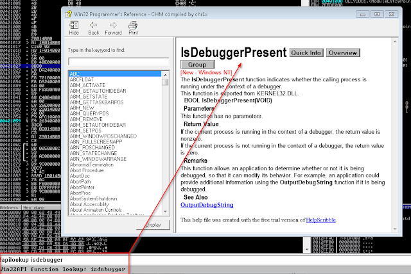Open Quick Info for IsDebuggerPresent
Viewport: 411px width, 274px height.
306,52
